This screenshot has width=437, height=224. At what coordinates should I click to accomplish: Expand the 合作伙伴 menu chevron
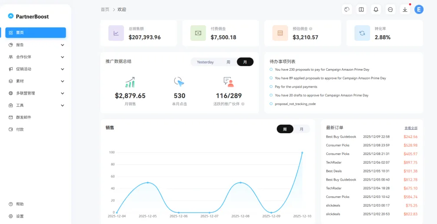click(63, 57)
